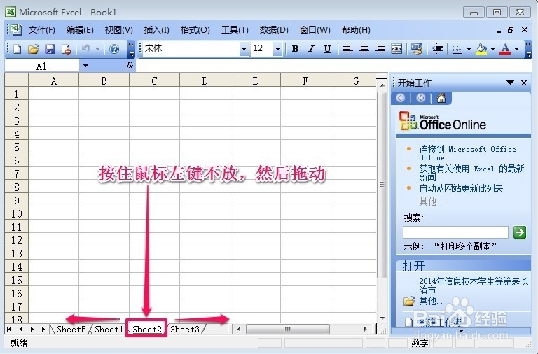
Task: Open the Borders dropdown arrow
Action: click(x=469, y=50)
